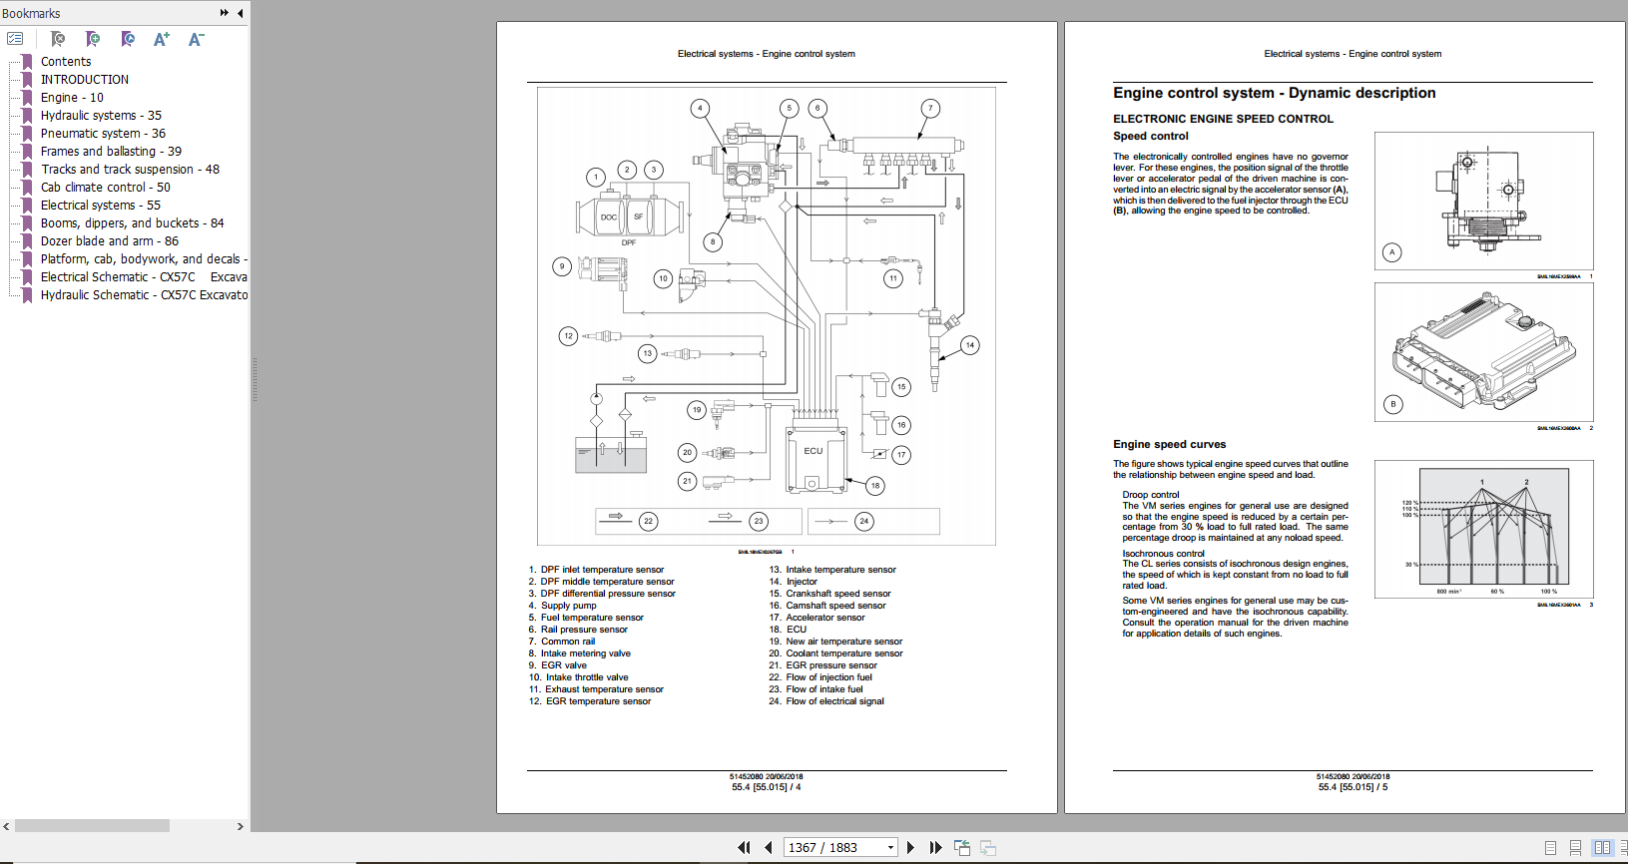Image resolution: width=1628 pixels, height=864 pixels.
Task: Switch to single page view
Action: point(1550,847)
